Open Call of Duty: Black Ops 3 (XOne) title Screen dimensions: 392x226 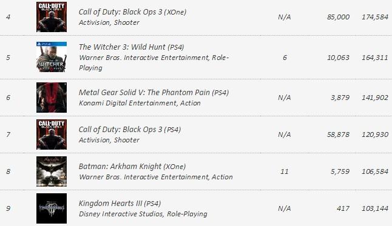[x=132, y=12]
